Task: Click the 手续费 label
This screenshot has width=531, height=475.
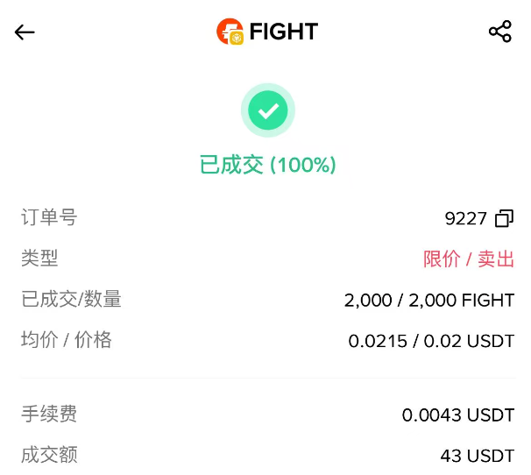Action: (x=49, y=414)
